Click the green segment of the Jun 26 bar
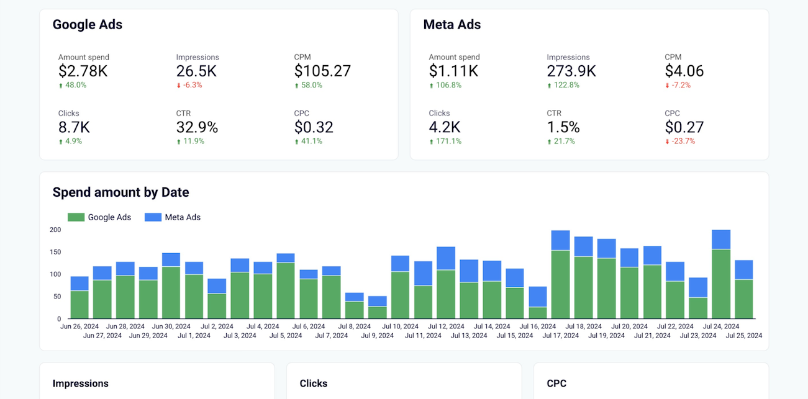 [79, 305]
